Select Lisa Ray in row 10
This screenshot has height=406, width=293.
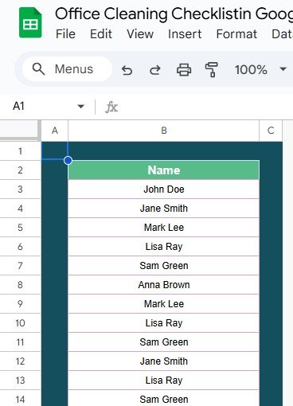[164, 323]
